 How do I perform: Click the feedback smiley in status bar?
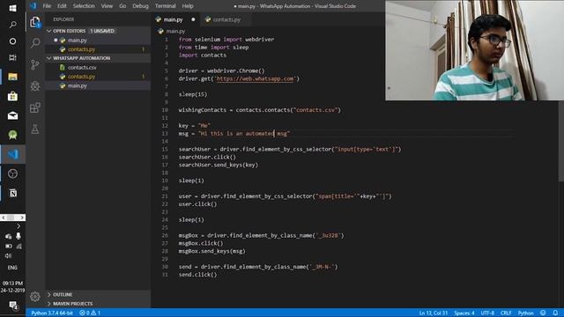pyautogui.click(x=543, y=313)
